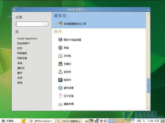
Task: Switch to first workspace in pager
Action: coord(112,121)
